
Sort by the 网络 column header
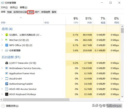pos(113,20)
